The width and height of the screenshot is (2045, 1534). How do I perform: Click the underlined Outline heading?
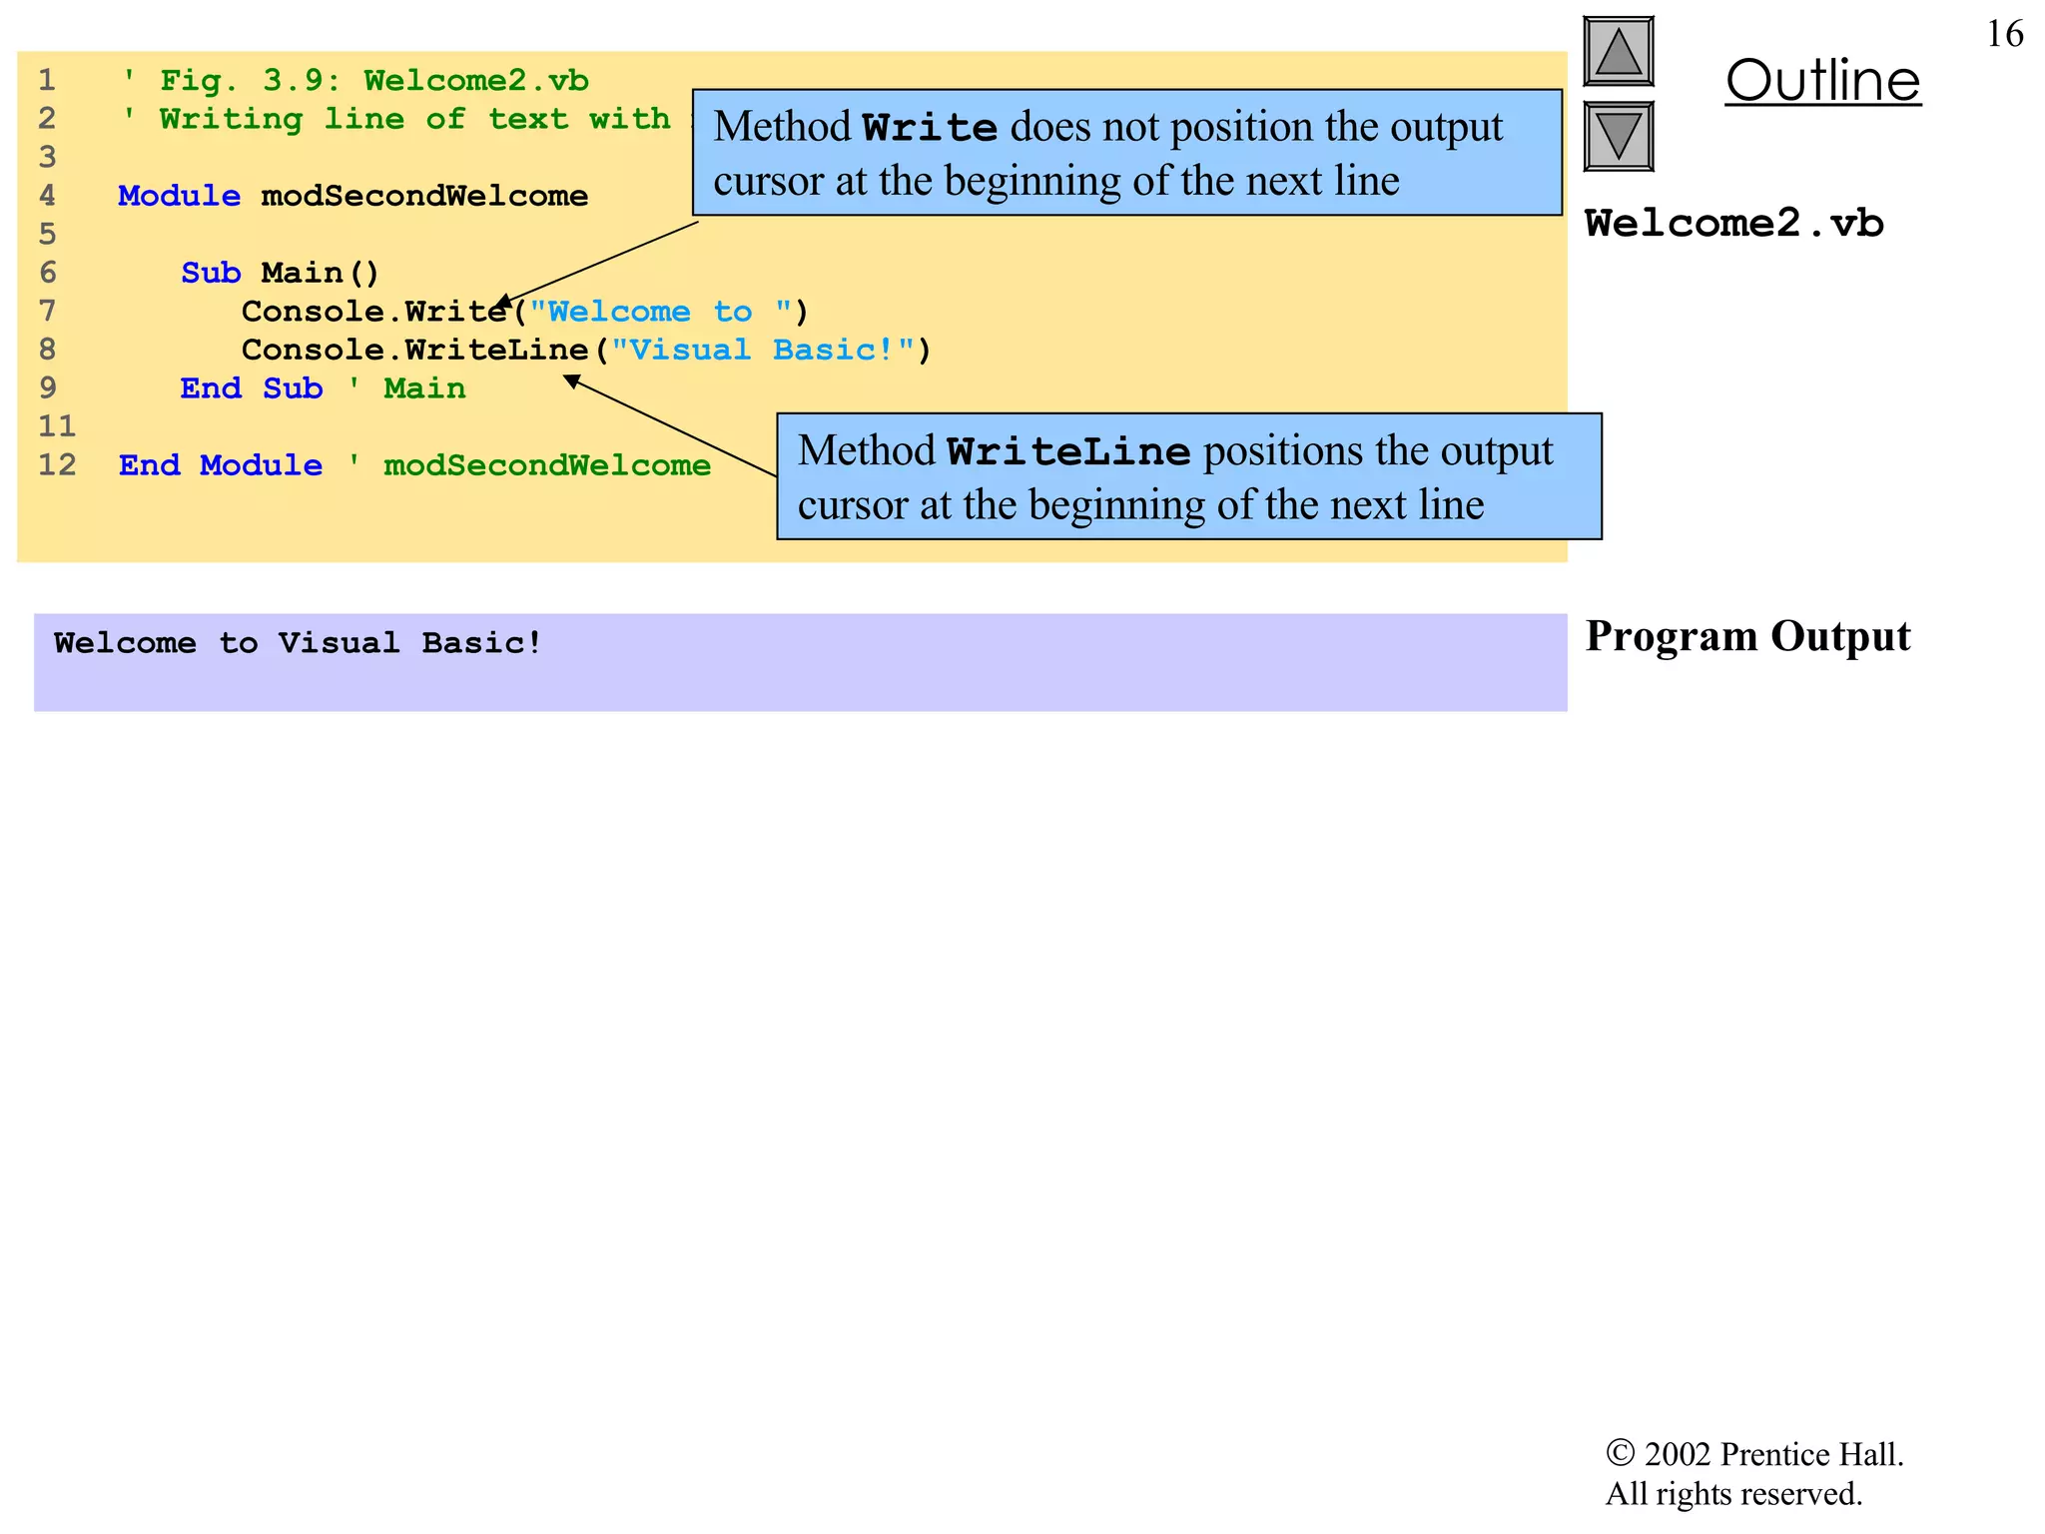click(x=1822, y=80)
